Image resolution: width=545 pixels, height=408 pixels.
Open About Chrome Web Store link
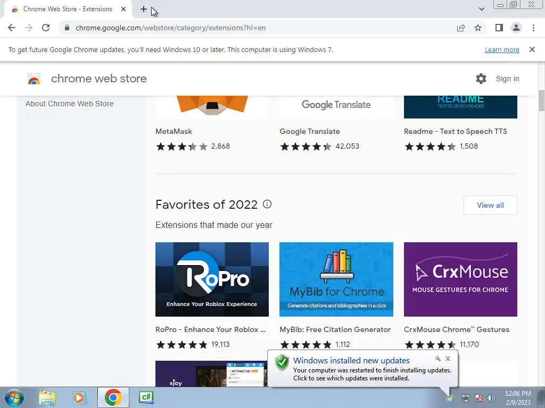tap(70, 104)
